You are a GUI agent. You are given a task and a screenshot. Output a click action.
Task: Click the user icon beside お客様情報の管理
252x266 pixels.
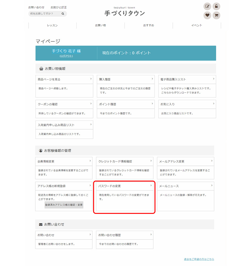[x=41, y=151]
